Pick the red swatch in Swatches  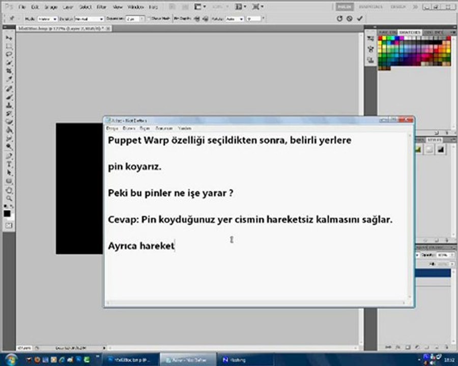tap(380, 38)
